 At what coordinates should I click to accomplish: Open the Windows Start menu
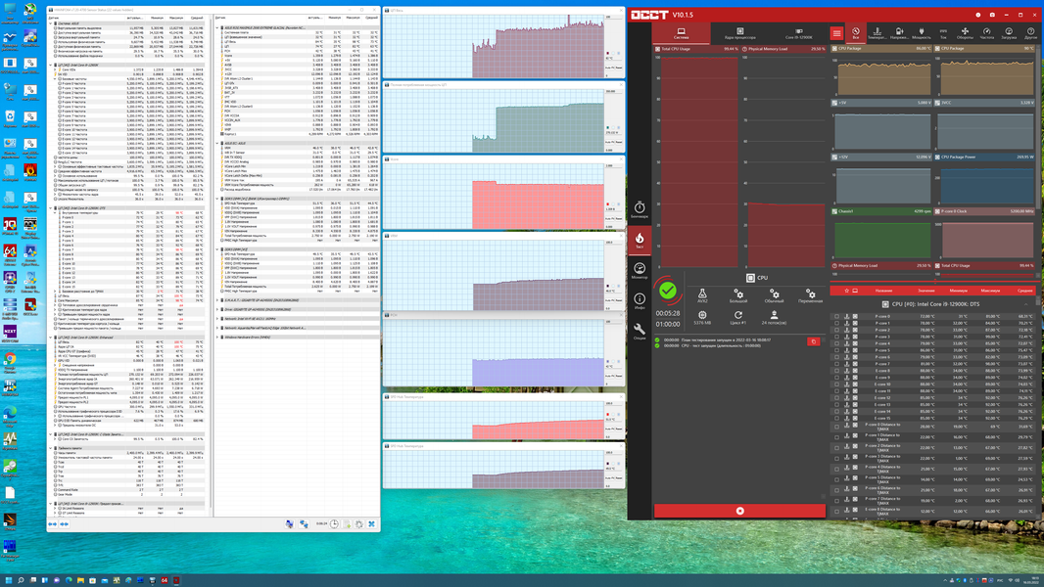click(x=10, y=580)
